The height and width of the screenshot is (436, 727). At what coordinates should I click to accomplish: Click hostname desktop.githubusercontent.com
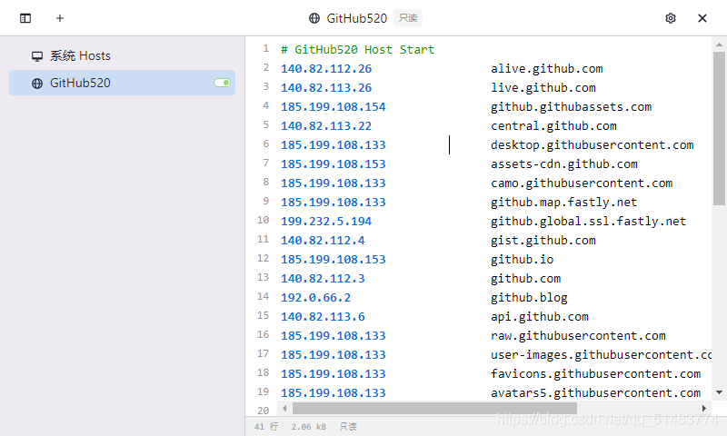tap(593, 144)
